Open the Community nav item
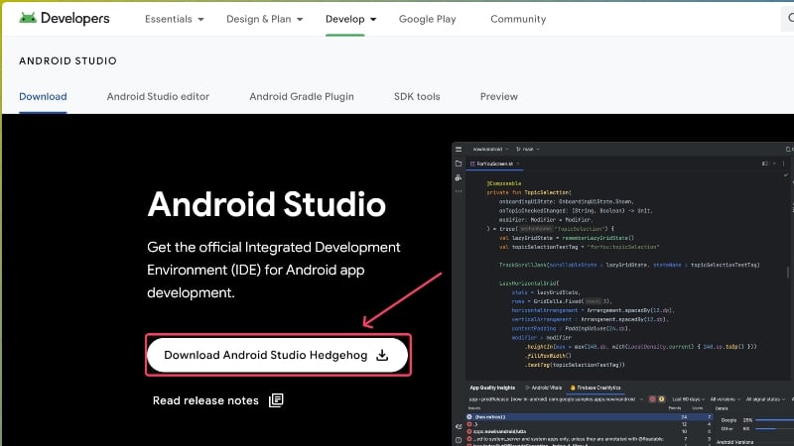794x446 pixels. tap(518, 19)
